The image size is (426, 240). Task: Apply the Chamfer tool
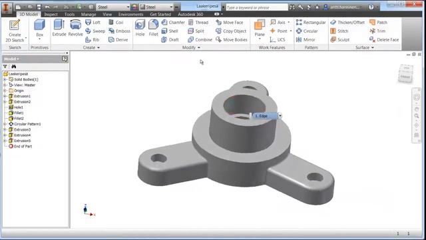pyautogui.click(x=173, y=22)
